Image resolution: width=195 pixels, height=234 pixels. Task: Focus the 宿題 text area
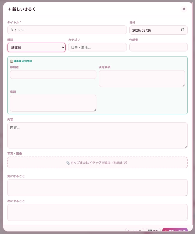pyautogui.click(x=53, y=103)
